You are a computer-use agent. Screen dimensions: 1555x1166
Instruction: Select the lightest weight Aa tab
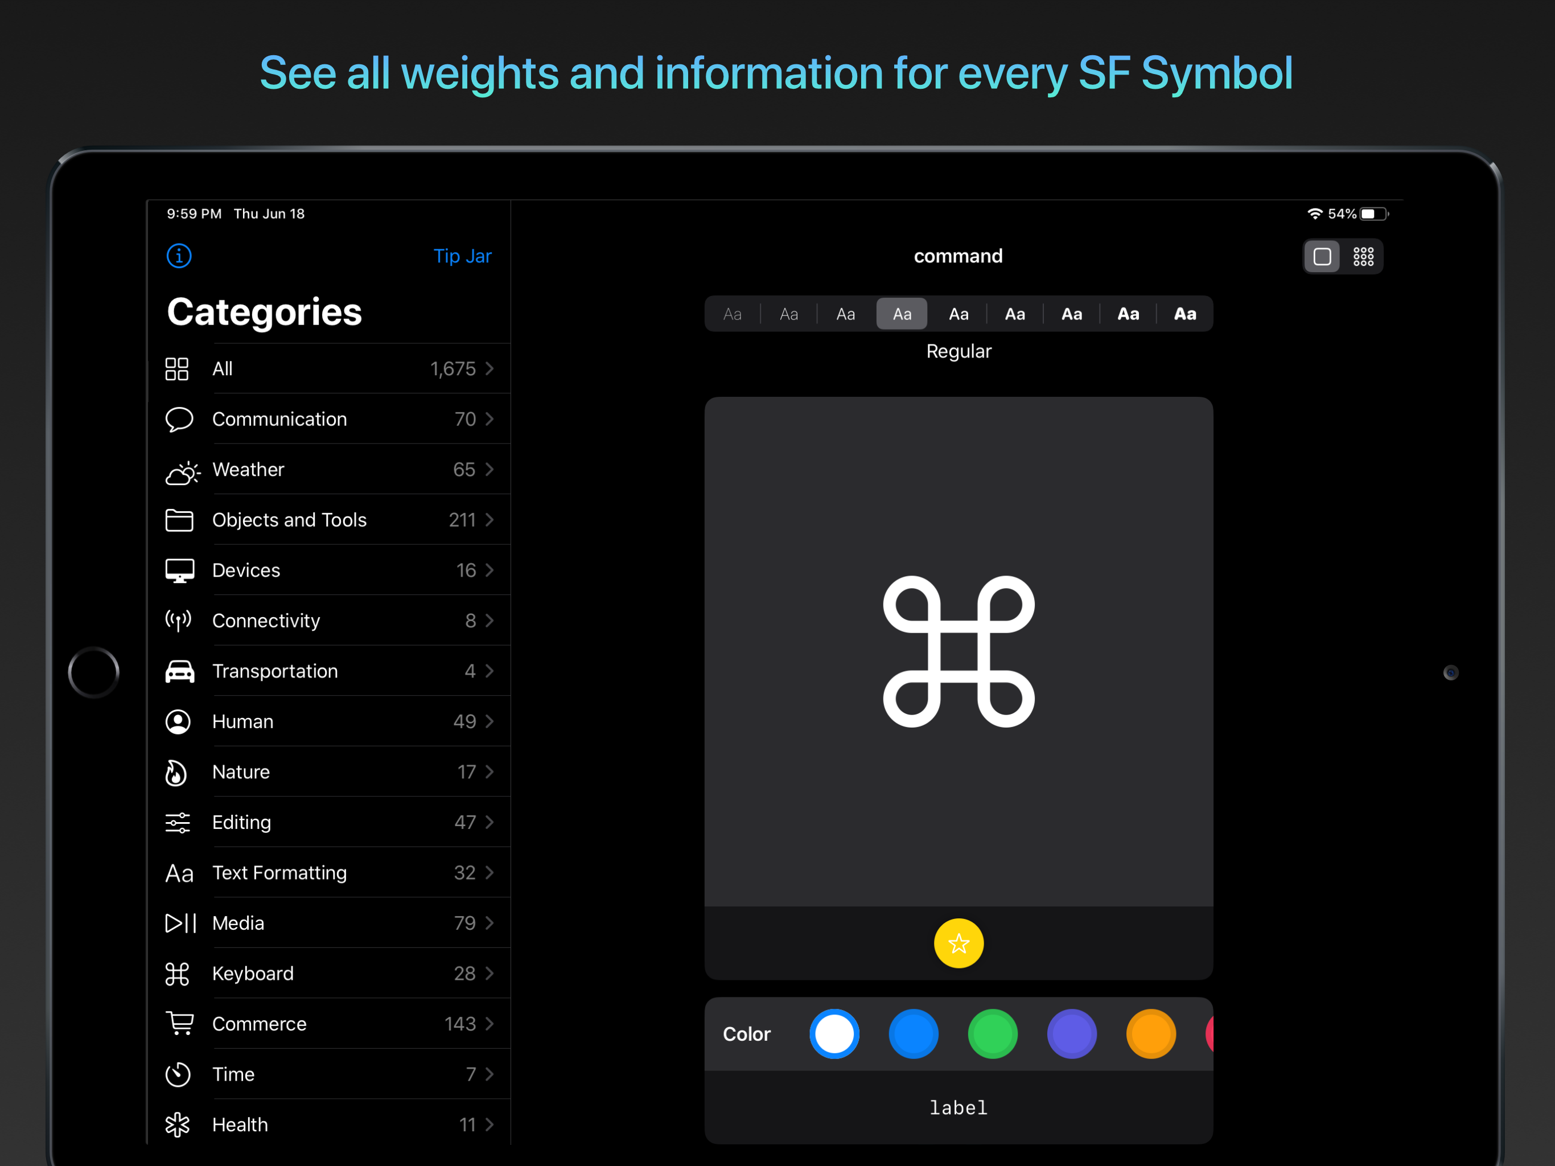tap(732, 314)
